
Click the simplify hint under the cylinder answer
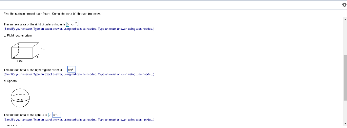tap(79, 29)
